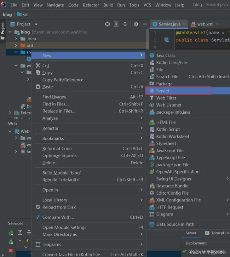Expand the Swing UI Designer submenu arrow
This screenshot has width=230, height=257.
(x=228, y=178)
